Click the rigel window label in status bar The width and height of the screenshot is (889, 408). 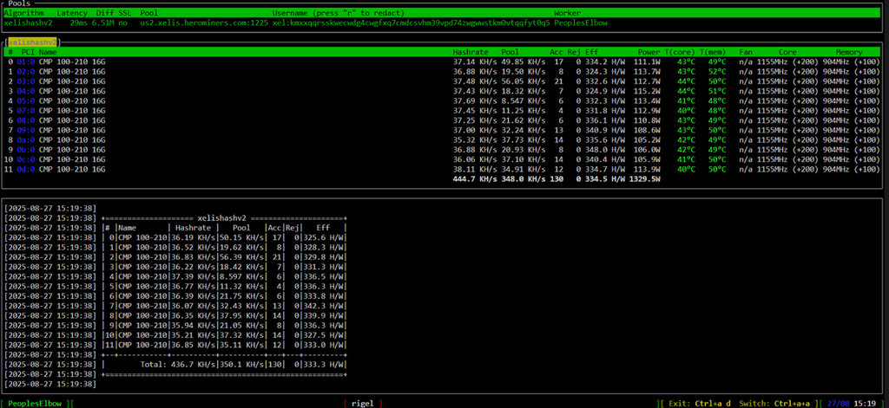tap(359, 403)
